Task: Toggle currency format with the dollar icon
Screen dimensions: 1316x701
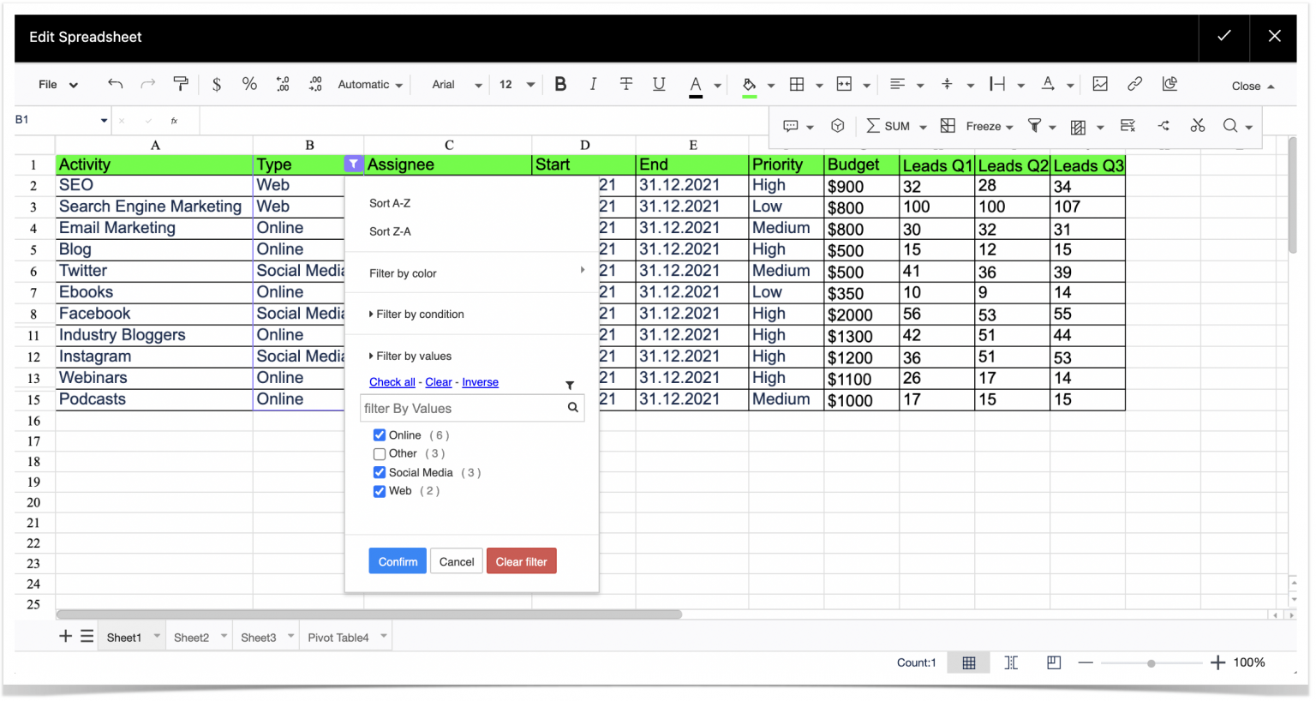Action: (x=216, y=84)
